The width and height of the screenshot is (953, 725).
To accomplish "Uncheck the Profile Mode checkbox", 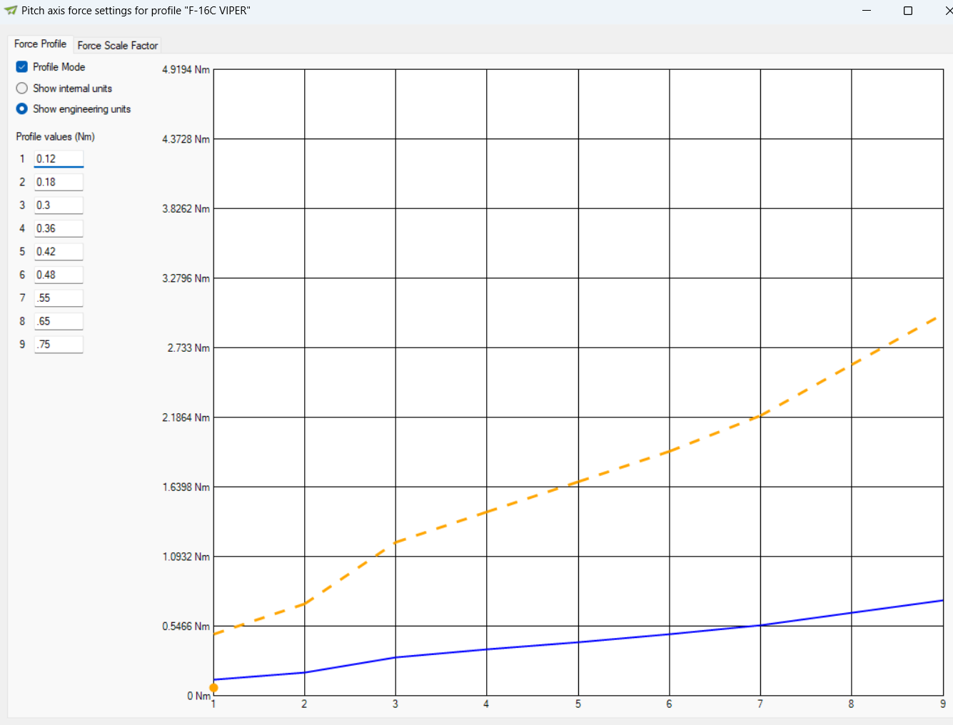I will pos(22,67).
